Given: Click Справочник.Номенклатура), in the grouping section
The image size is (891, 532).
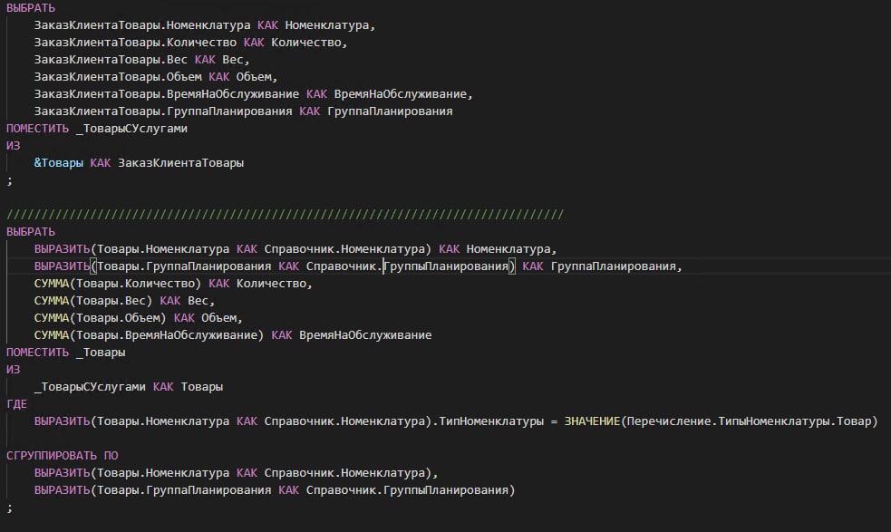Looking at the screenshot, I should tap(351, 473).
